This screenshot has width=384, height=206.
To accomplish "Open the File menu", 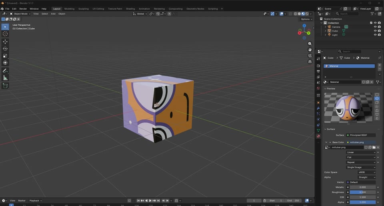I will (7, 9).
